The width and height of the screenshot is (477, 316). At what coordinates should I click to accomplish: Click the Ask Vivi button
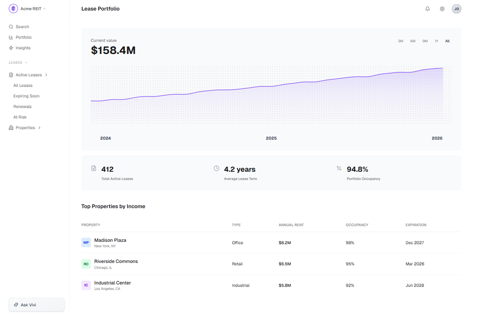(x=36, y=305)
